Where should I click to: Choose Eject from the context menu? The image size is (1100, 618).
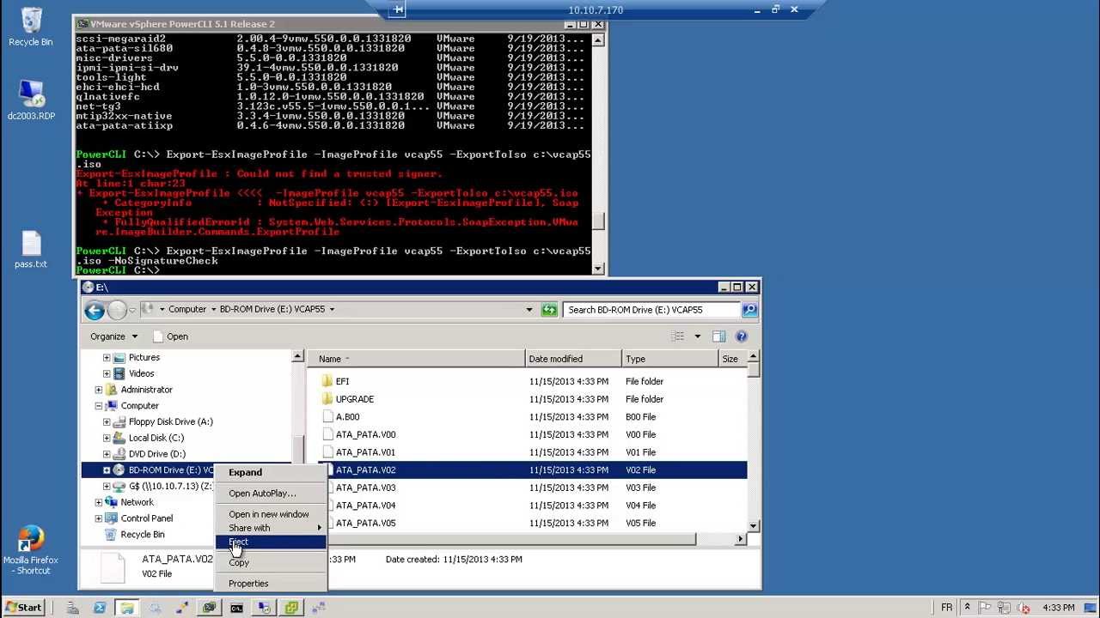pyautogui.click(x=270, y=542)
